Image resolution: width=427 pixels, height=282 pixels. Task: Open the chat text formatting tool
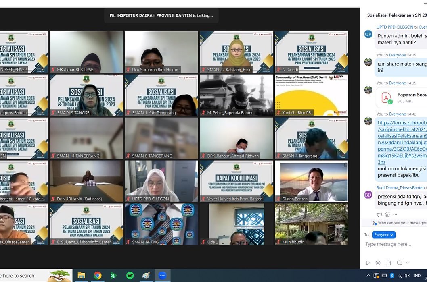[x=367, y=263]
